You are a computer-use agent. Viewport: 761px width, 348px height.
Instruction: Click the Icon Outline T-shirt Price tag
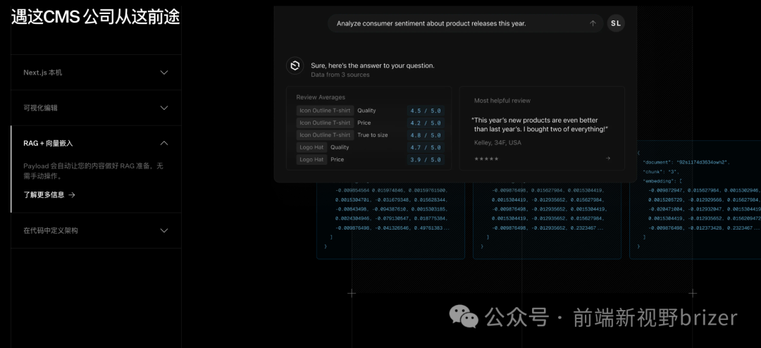[x=325, y=123]
